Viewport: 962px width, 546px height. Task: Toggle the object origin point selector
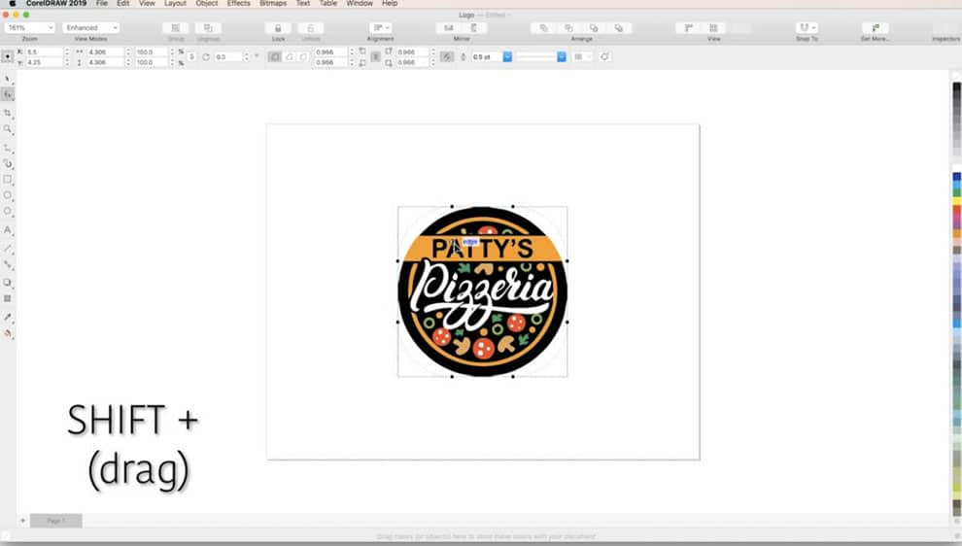coord(8,56)
